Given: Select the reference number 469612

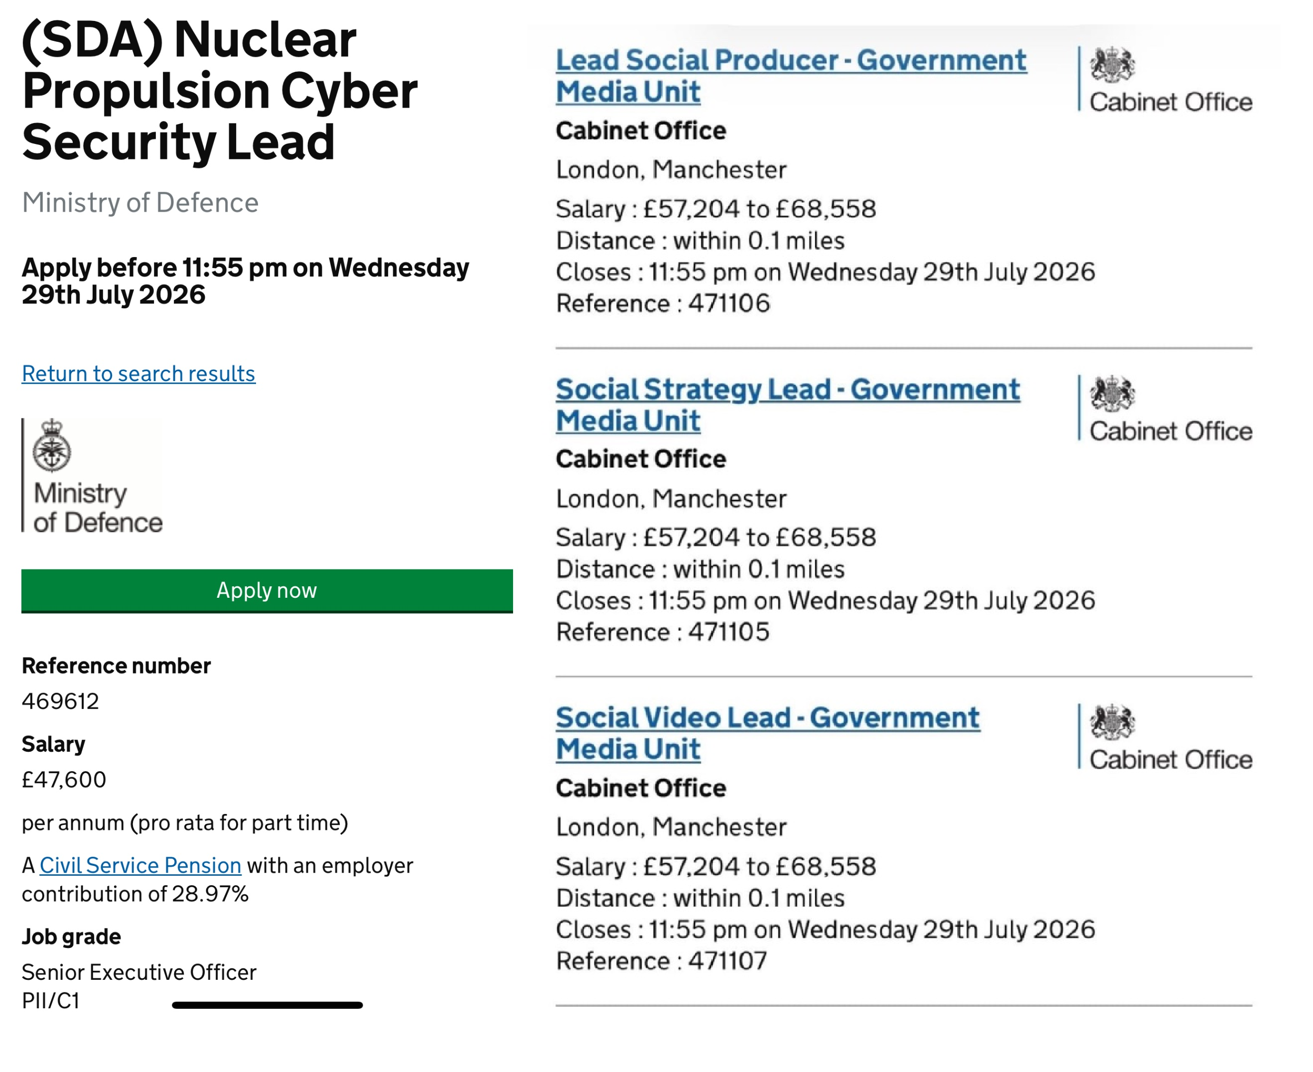Looking at the screenshot, I should point(60,701).
